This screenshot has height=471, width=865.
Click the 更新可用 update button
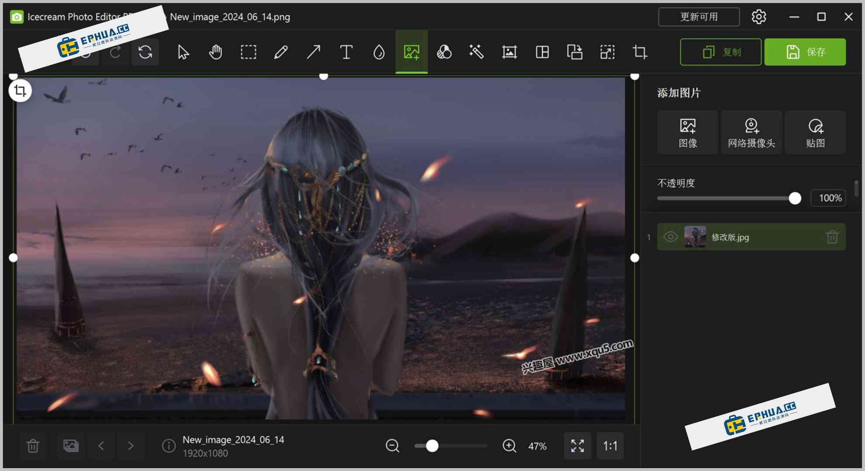699,17
